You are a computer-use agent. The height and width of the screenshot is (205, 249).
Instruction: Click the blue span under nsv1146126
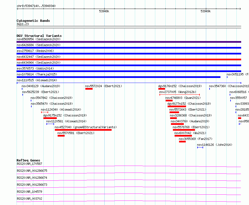pyautogui.click(x=200, y=147)
